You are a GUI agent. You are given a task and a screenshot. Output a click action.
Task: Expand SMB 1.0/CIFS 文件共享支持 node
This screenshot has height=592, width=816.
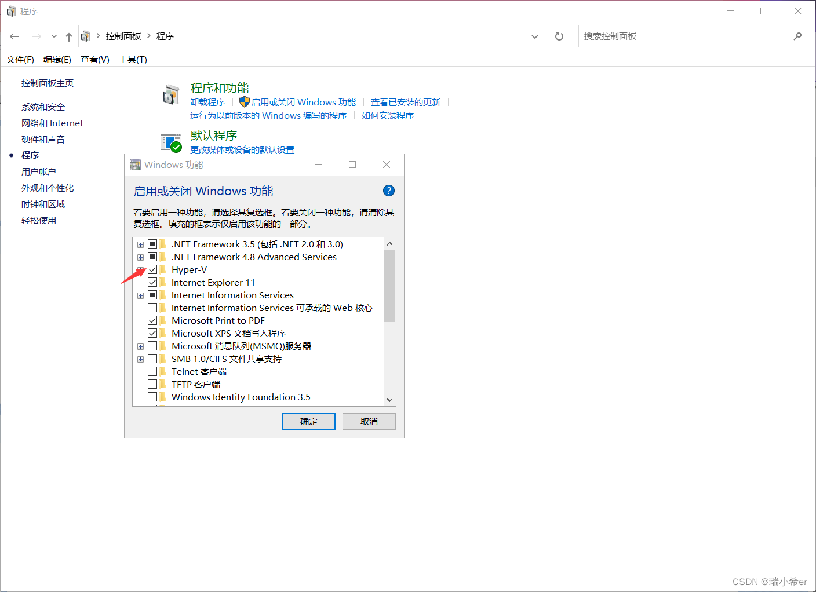click(140, 359)
